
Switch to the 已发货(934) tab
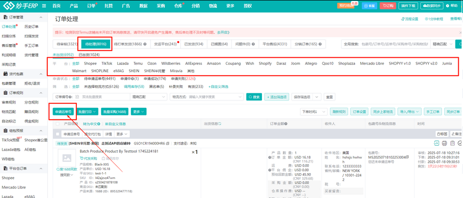[194, 44]
